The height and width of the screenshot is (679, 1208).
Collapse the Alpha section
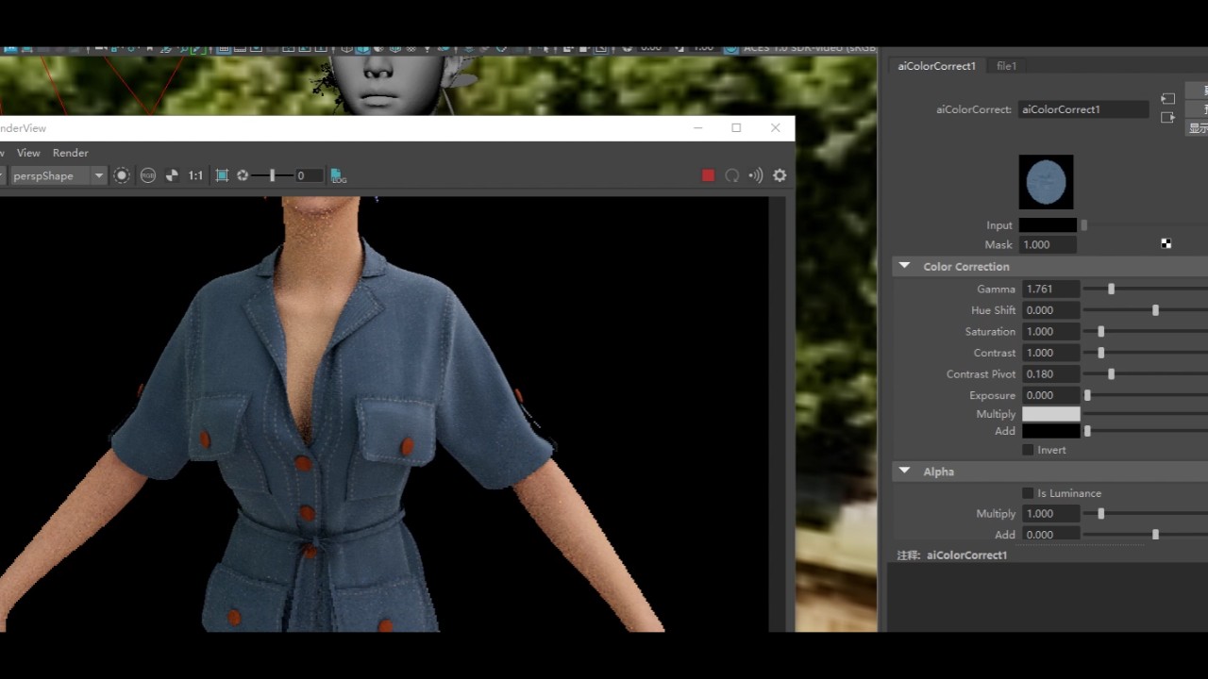904,472
